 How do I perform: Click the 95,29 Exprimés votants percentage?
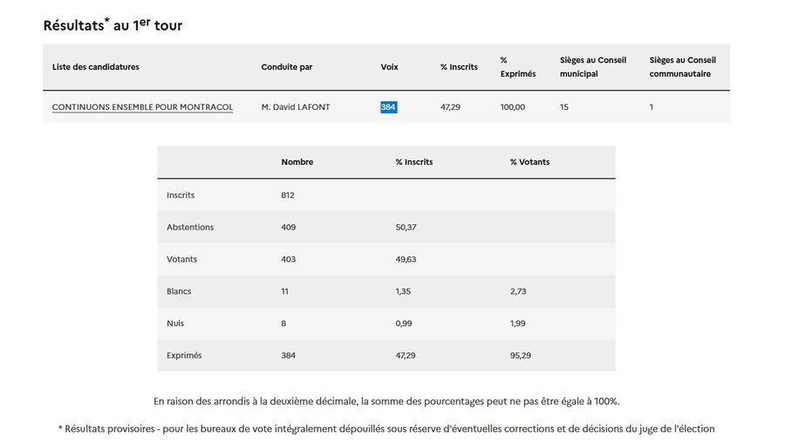tap(520, 356)
